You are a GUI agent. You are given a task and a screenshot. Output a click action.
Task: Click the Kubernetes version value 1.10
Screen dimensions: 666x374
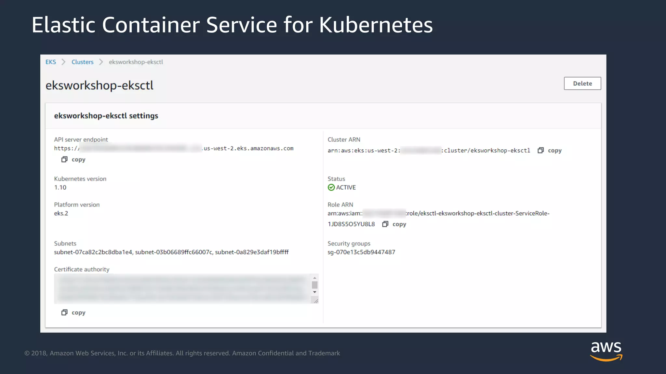pyautogui.click(x=60, y=187)
